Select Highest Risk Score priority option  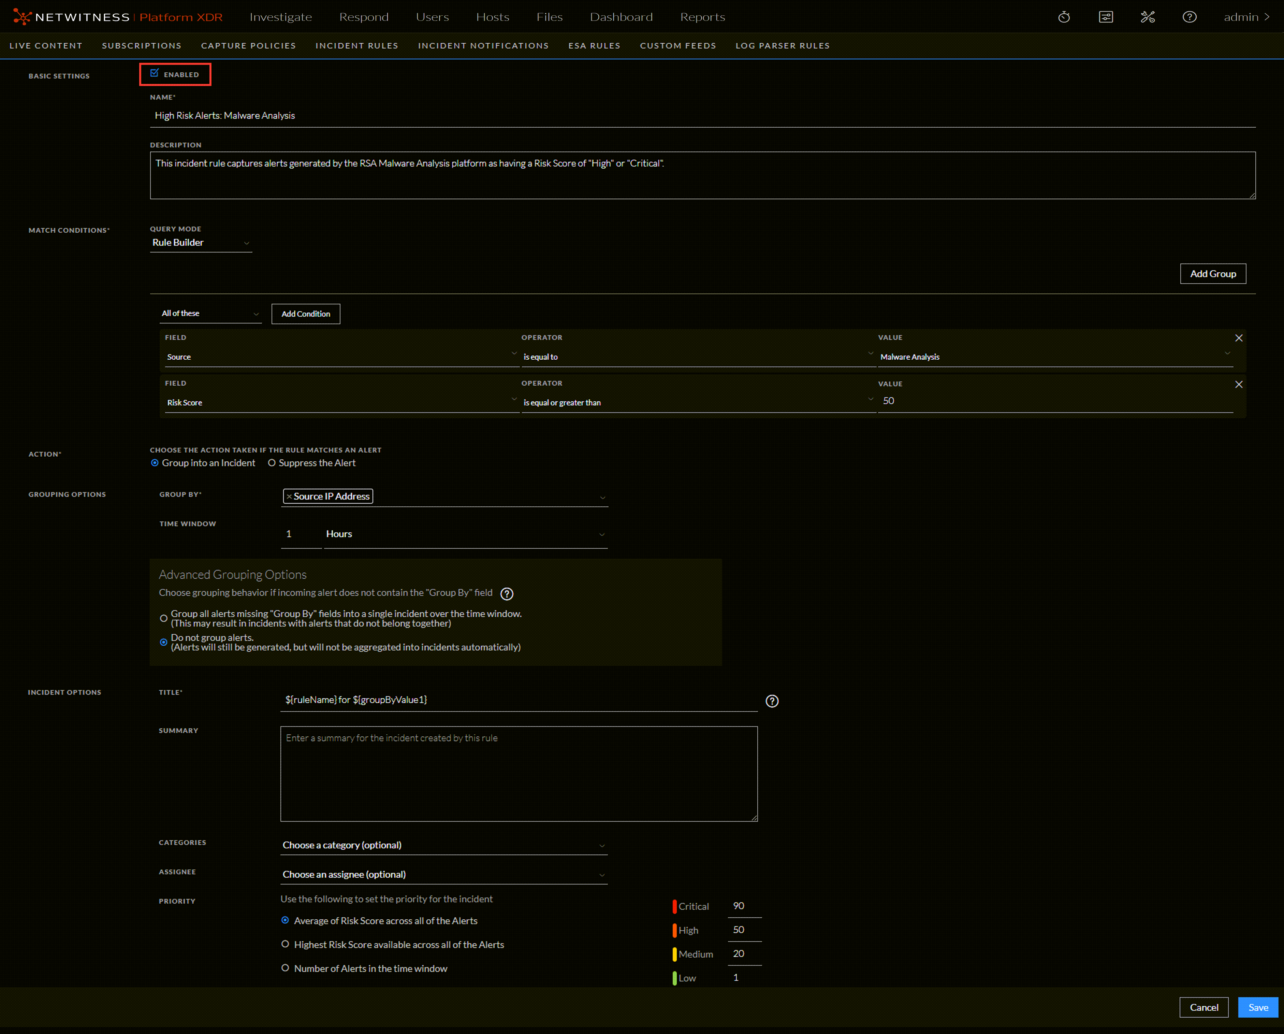coord(285,944)
